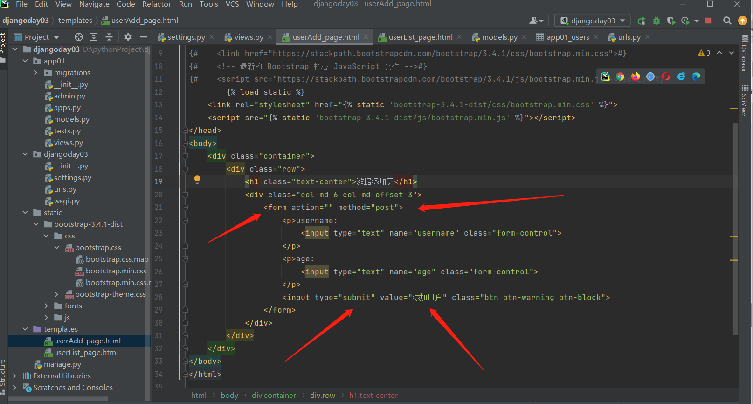Open the user account icon menu

click(x=536, y=21)
